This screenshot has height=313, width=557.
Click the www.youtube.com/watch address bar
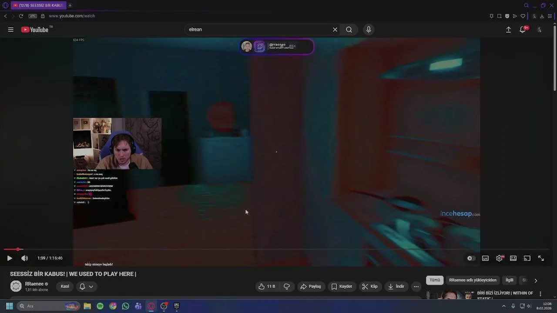tap(72, 16)
